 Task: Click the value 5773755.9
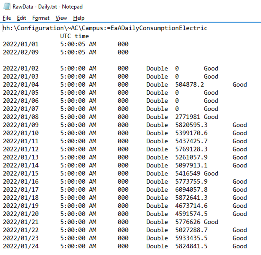pos(191,182)
